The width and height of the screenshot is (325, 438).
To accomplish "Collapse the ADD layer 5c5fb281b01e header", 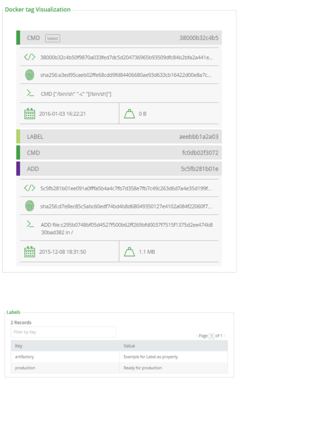I will point(119,169).
